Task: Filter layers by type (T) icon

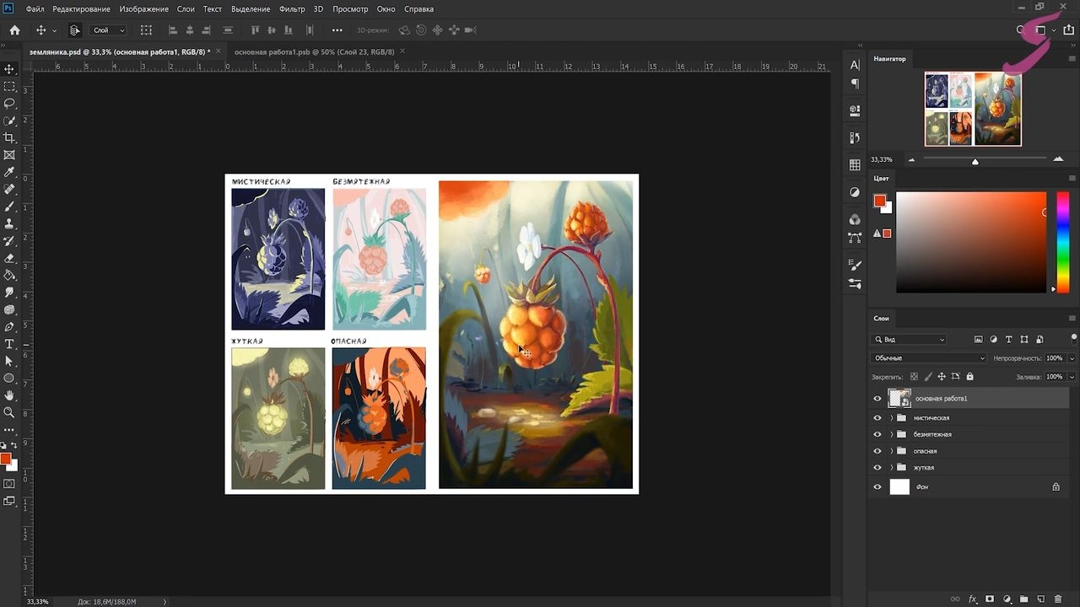Action: coord(1008,340)
